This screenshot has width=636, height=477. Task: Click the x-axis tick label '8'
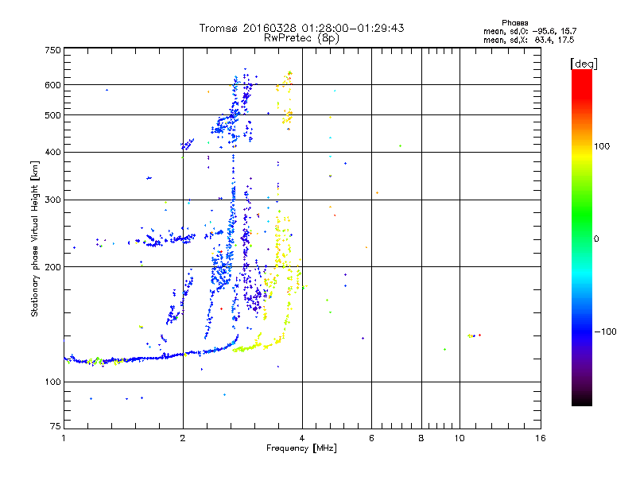click(421, 438)
